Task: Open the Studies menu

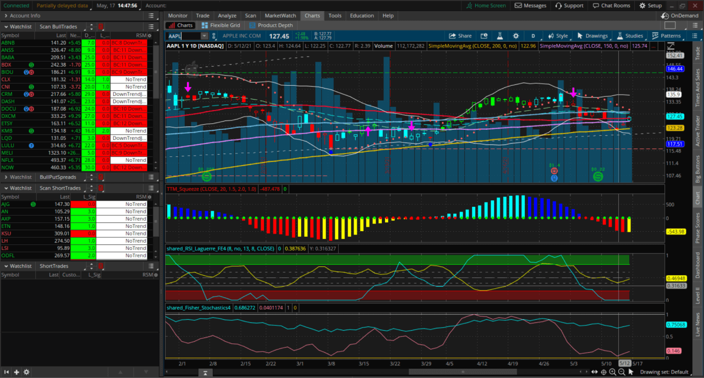Action: click(630, 36)
